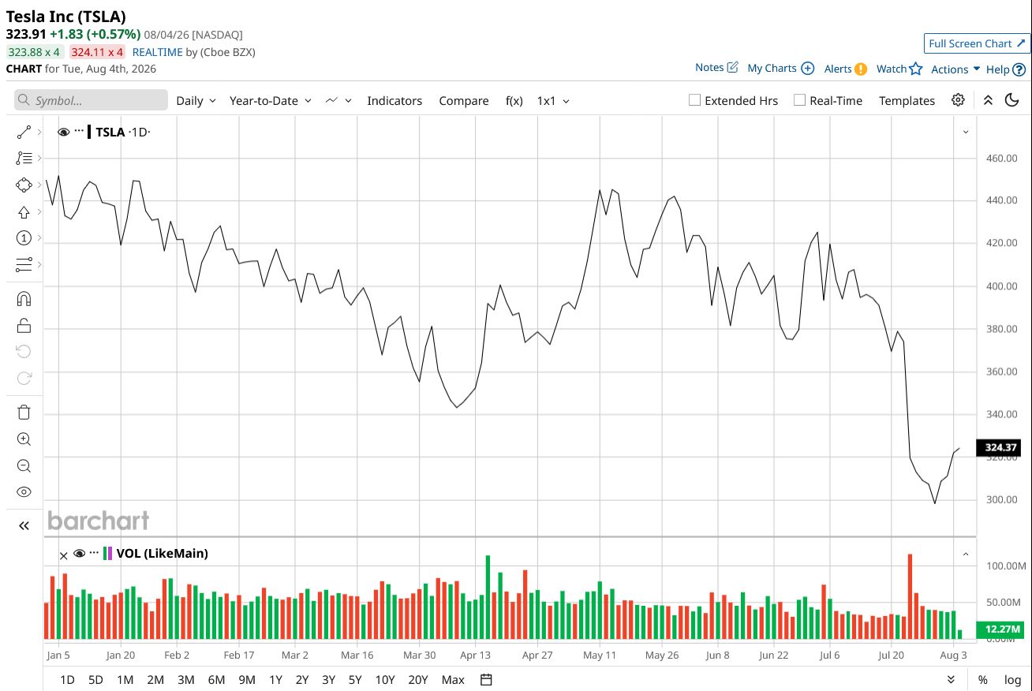Select the Max time range
Viewport: 1032px width, 691px height.
(453, 679)
